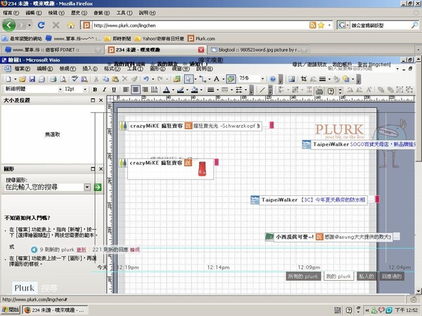
Task: Switch to the PIXNET blog tab
Action: pos(52,50)
